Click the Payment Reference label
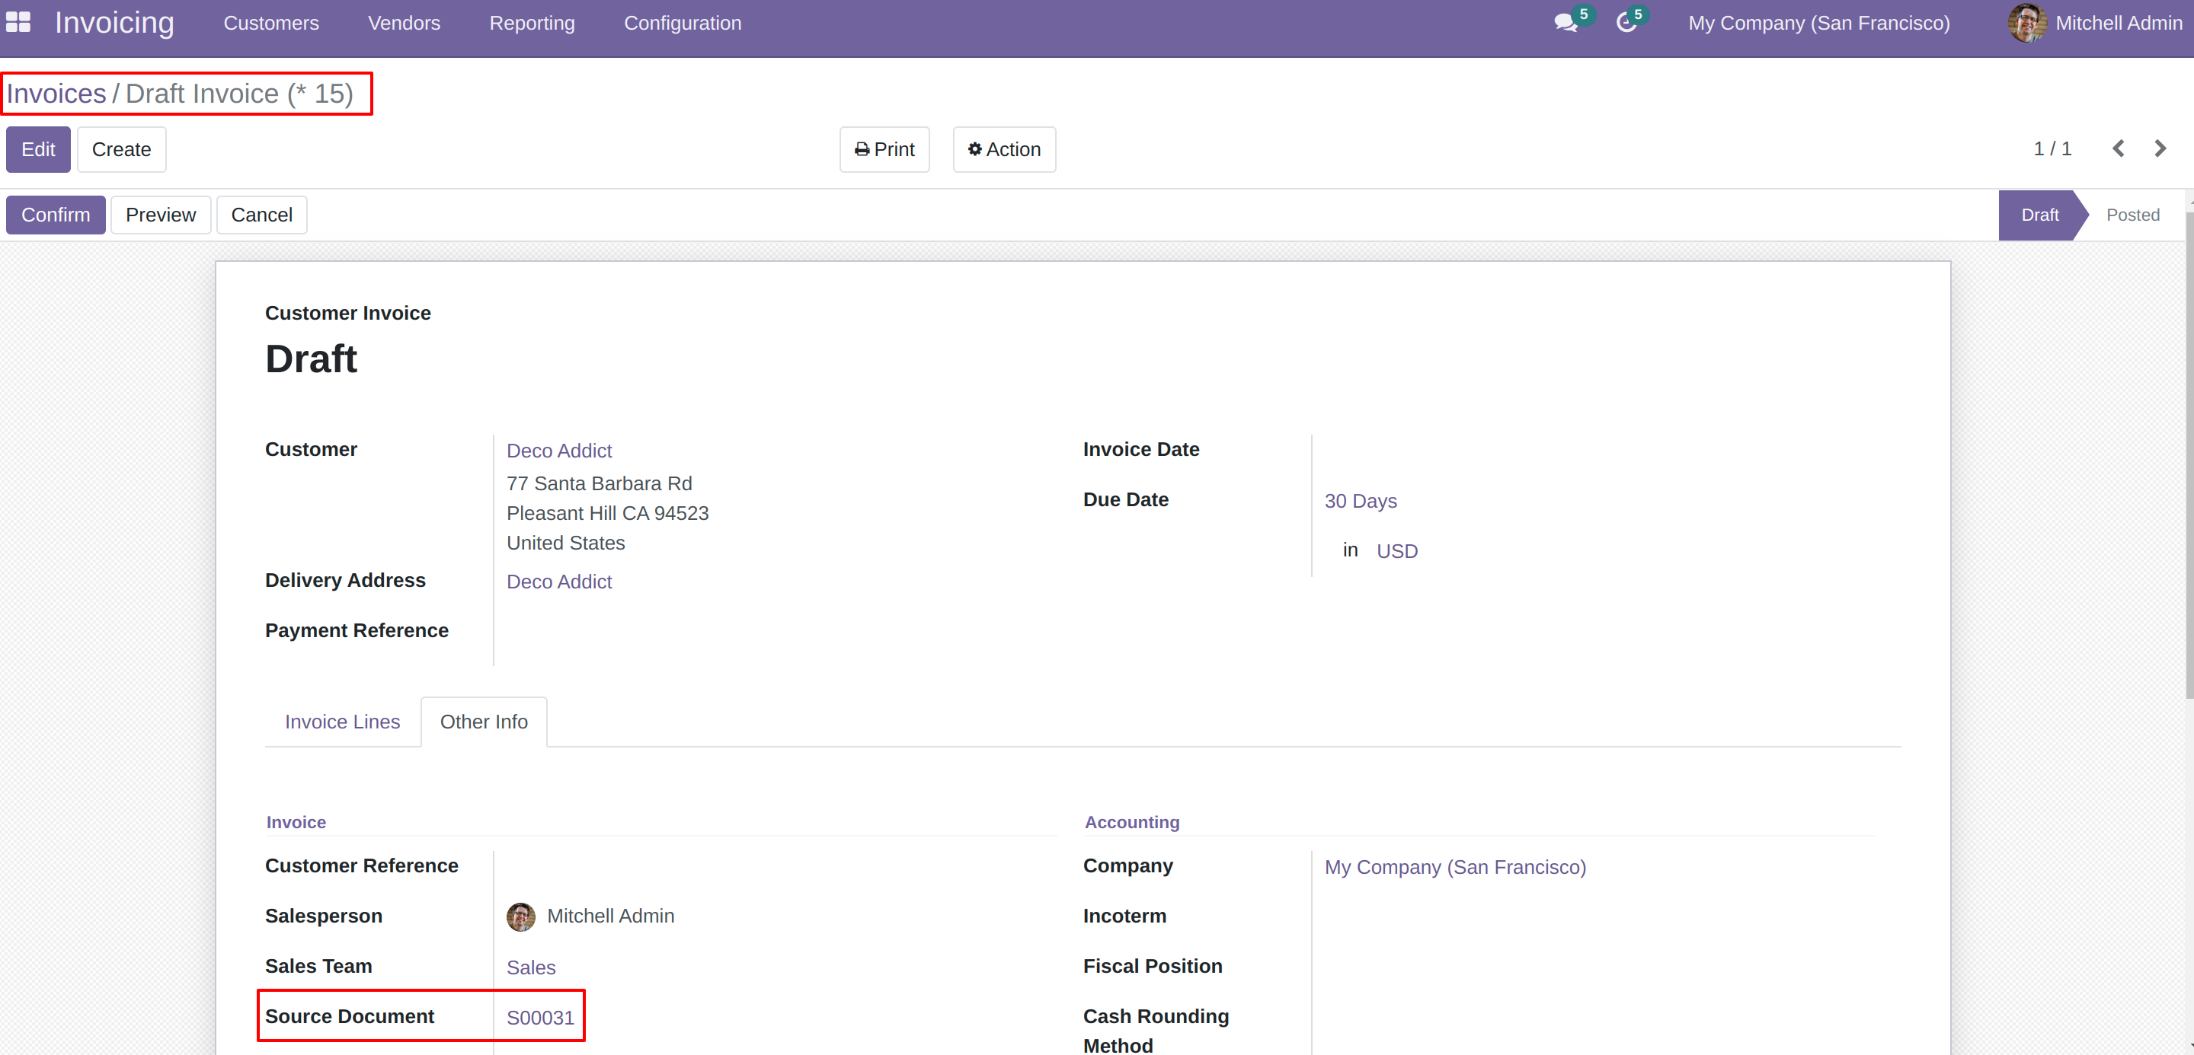Image resolution: width=2194 pixels, height=1055 pixels. pyautogui.click(x=356, y=630)
